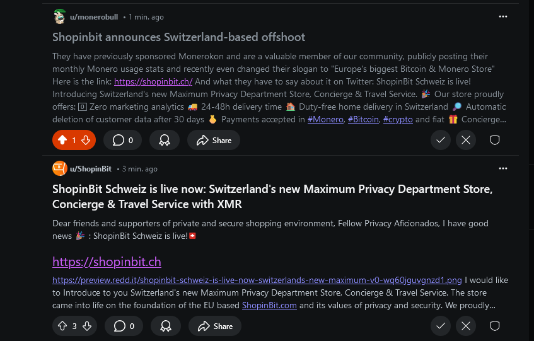The image size is (534, 341).
Task: Downvote the ShopinBit Schweiz post
Action: tap(87, 326)
